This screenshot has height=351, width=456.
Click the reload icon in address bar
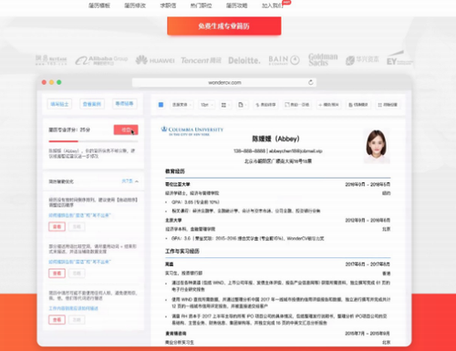[310, 82]
